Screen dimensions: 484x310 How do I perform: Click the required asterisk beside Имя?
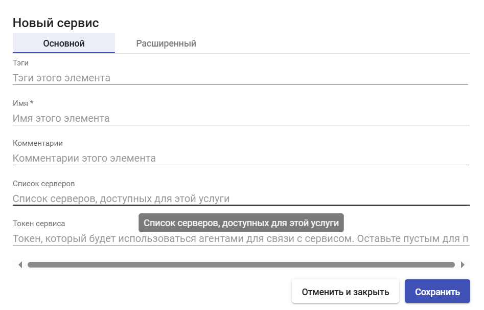pyautogui.click(x=32, y=103)
